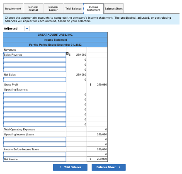Click the next Balance Sheet button
Screen dimensions: 182x174
click(x=109, y=167)
